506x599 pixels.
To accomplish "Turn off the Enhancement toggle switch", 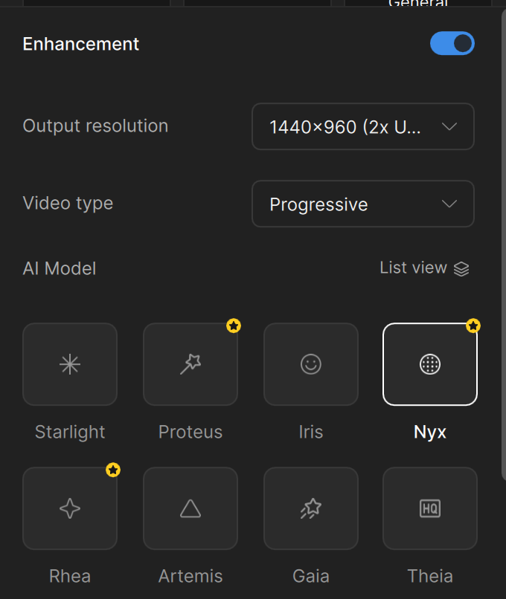I will [452, 44].
